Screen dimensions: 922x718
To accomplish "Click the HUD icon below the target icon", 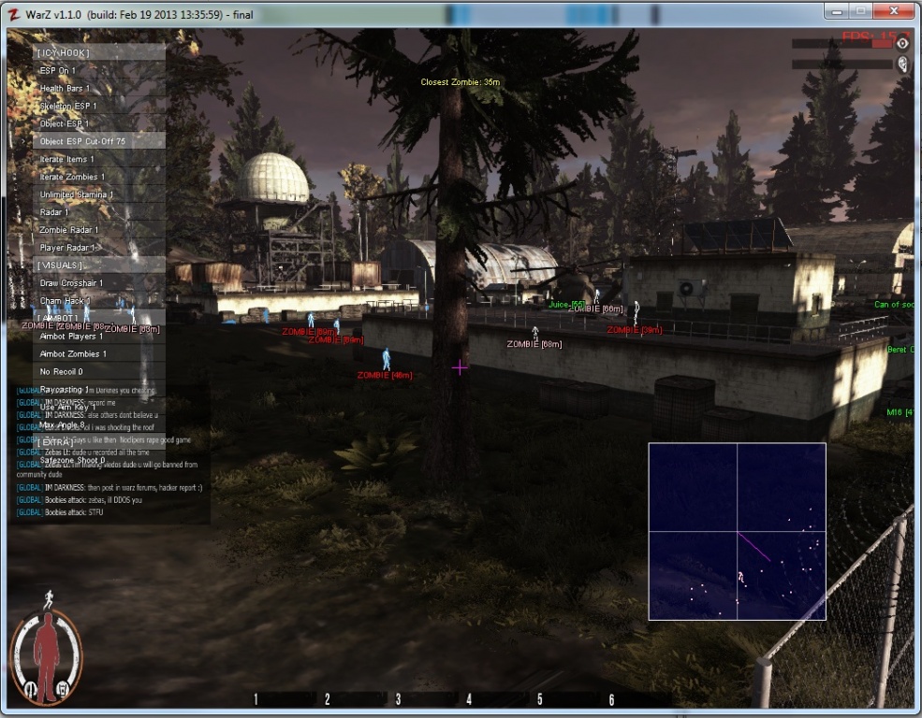I will tap(902, 64).
